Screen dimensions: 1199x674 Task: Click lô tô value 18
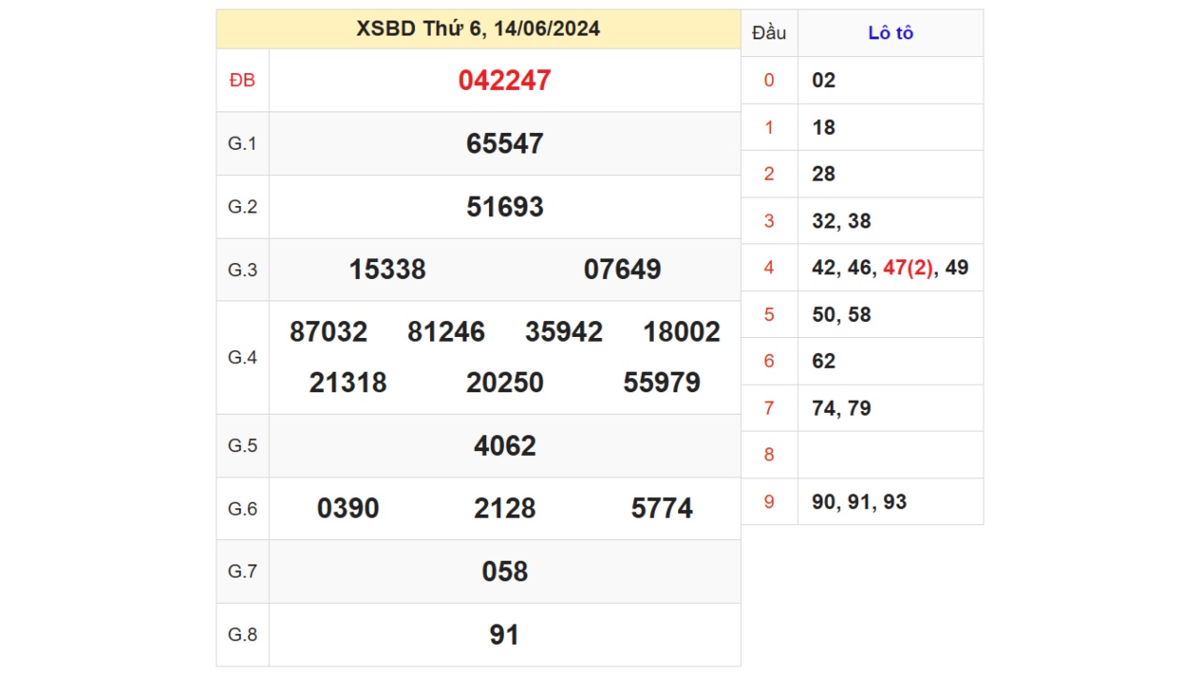point(823,127)
